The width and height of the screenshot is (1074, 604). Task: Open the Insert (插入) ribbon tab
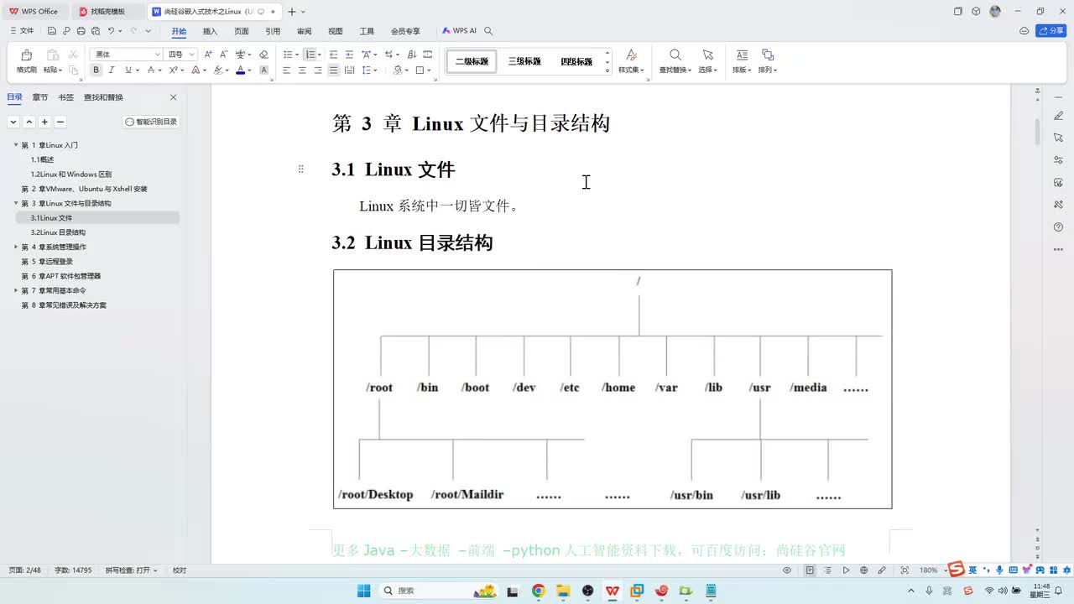[210, 31]
